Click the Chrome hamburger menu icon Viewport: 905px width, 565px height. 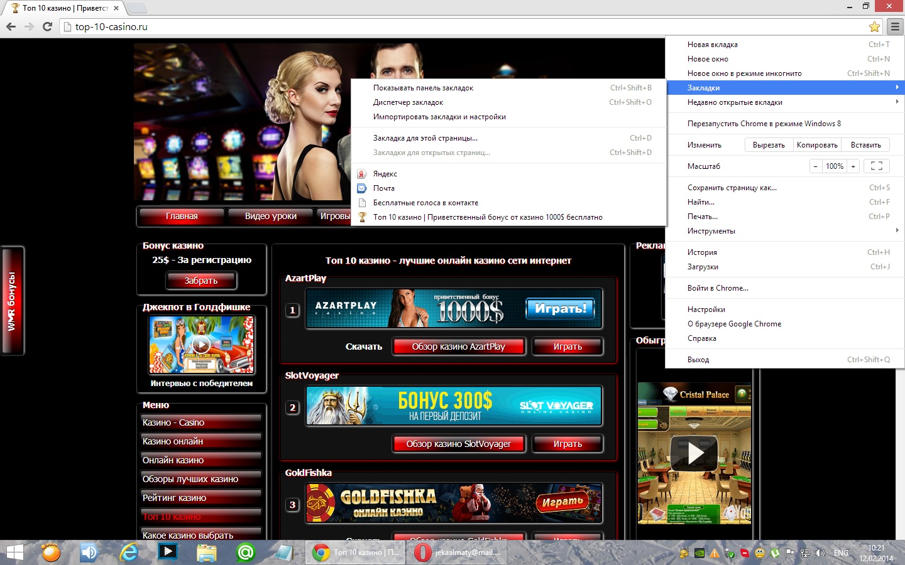(895, 26)
